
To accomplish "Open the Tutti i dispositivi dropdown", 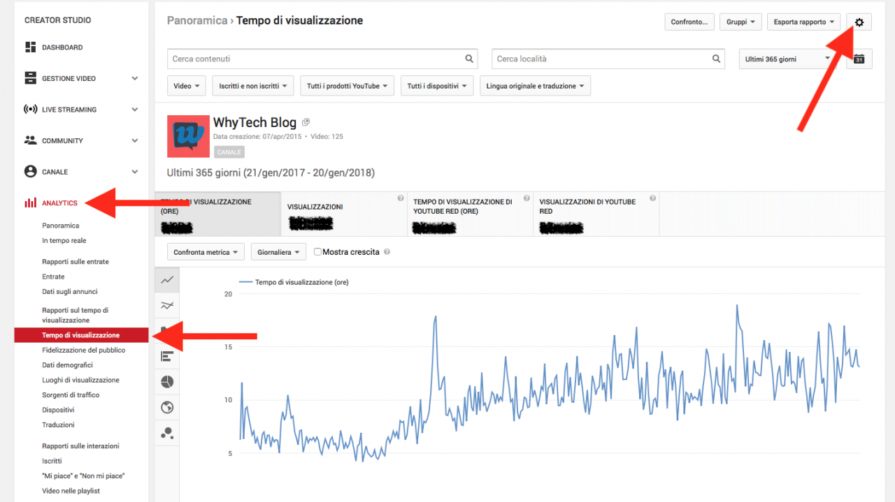I will (437, 86).
